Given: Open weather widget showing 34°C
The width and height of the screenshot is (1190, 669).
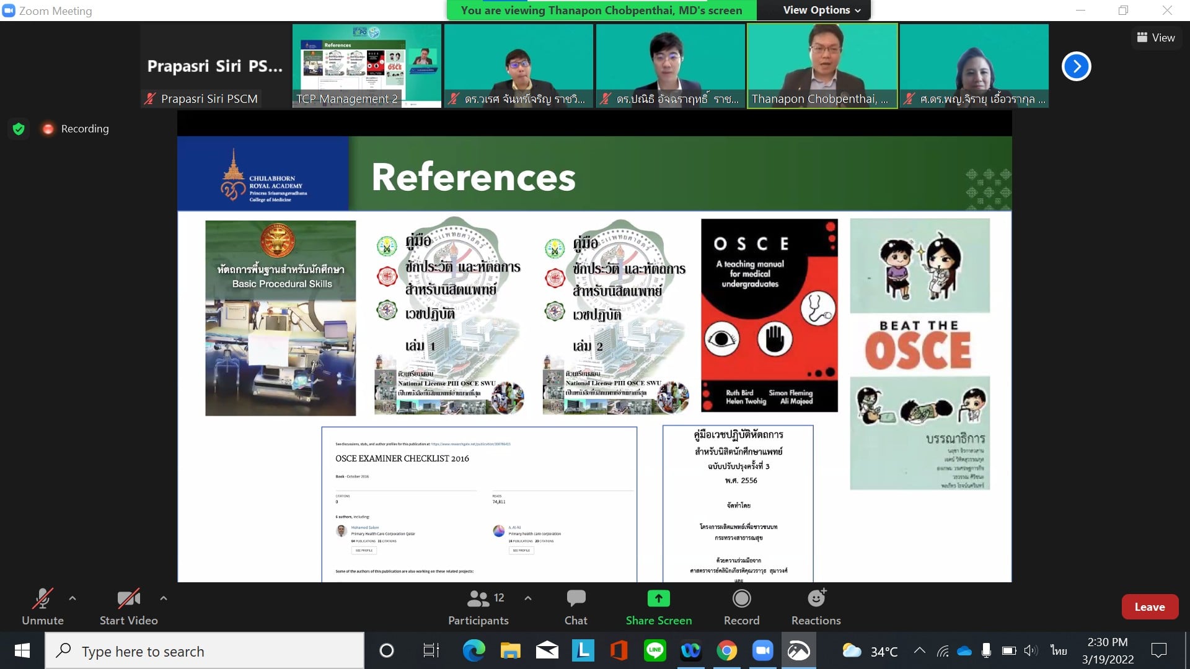Looking at the screenshot, I should [870, 651].
